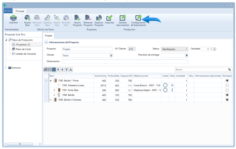
Task: Click the expand-all icon above item grid
Action: pos(45,69)
